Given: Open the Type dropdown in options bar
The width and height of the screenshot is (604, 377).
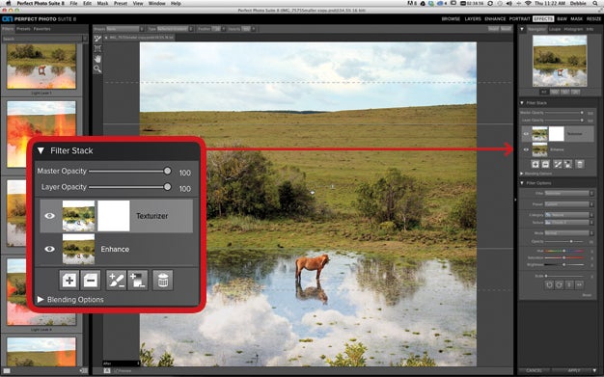Looking at the screenshot, I should 176,29.
